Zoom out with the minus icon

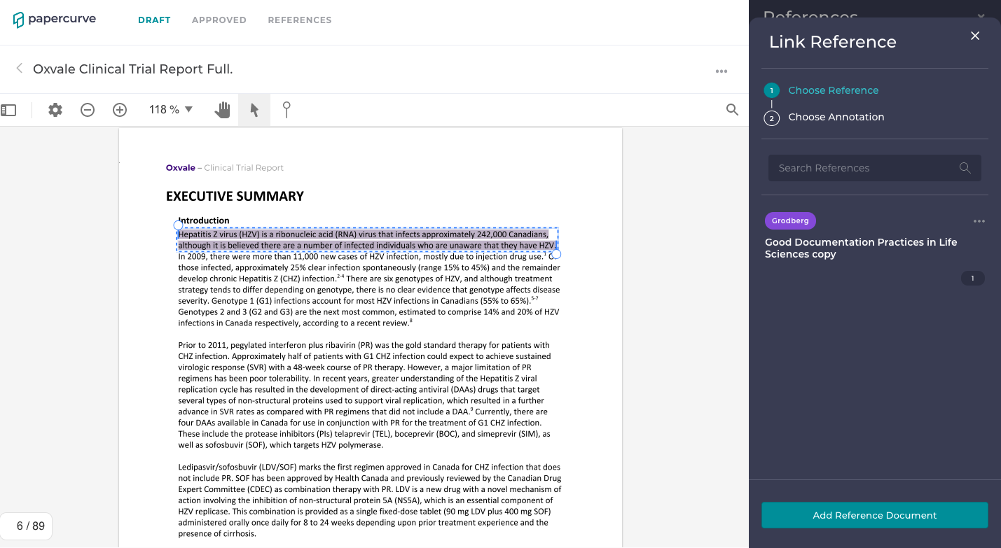point(88,110)
